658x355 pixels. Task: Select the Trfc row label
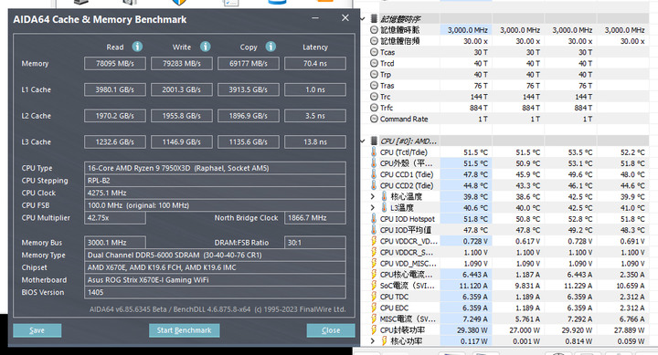coord(387,108)
